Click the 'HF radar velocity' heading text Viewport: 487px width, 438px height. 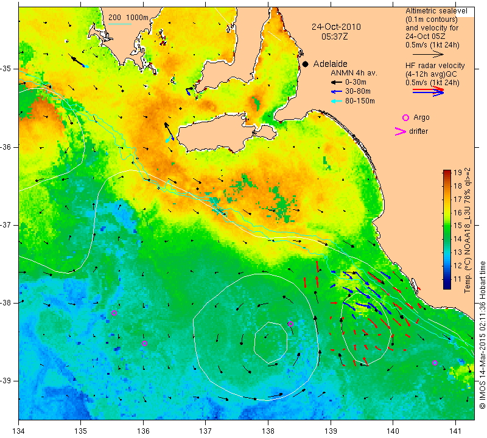pos(435,66)
